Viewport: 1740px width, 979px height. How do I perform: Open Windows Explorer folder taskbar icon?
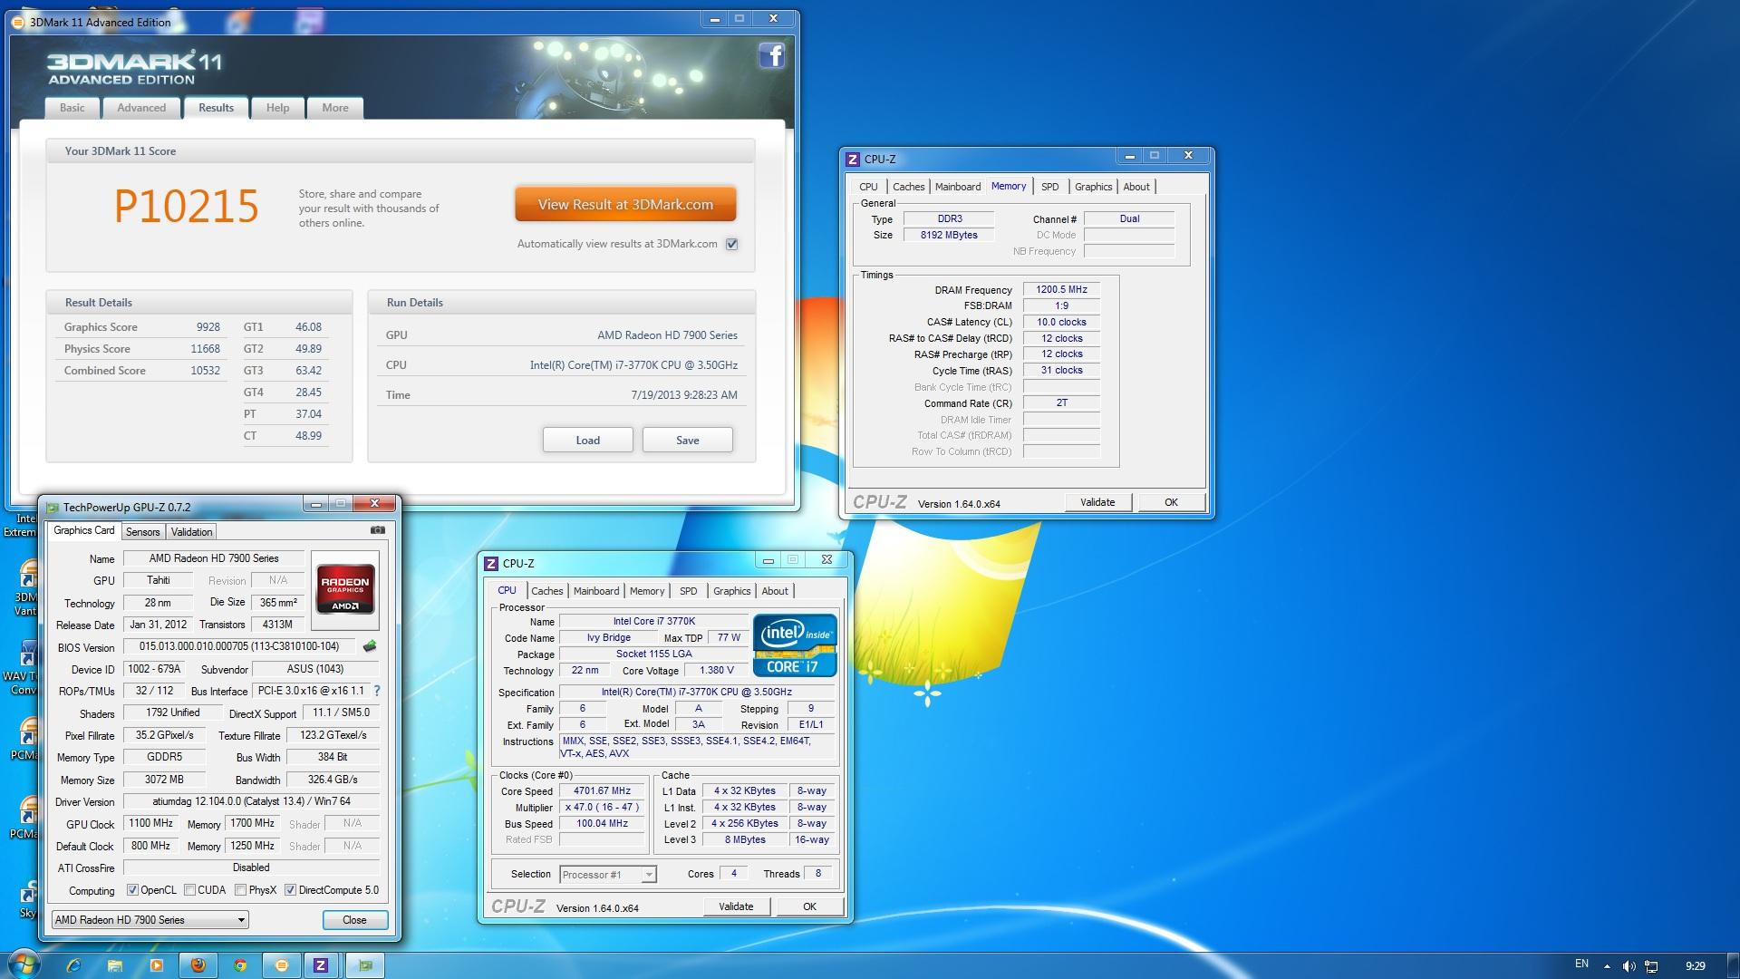[x=115, y=965]
